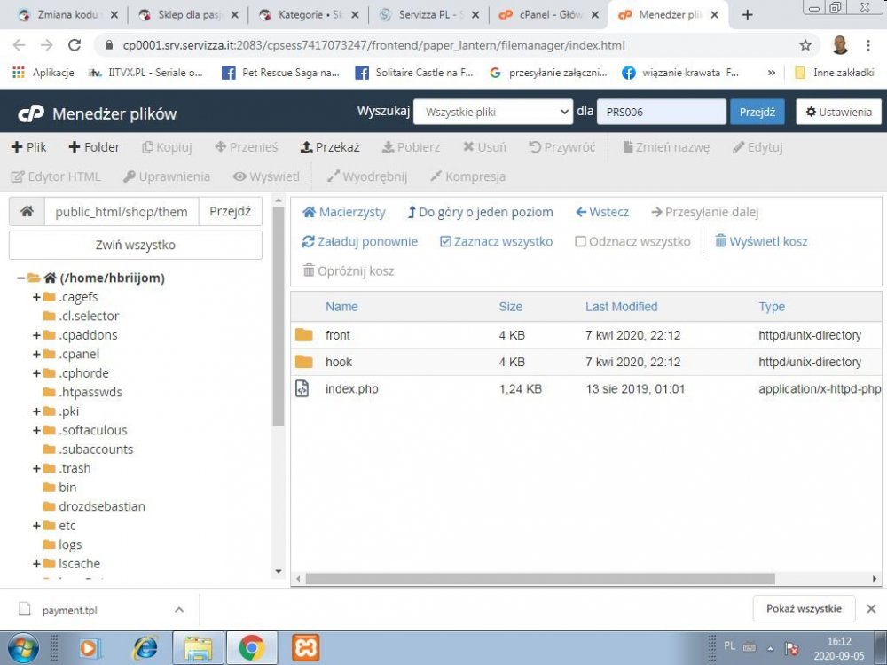The width and height of the screenshot is (887, 665).
Task: Select the index.php file icon
Action: (302, 389)
